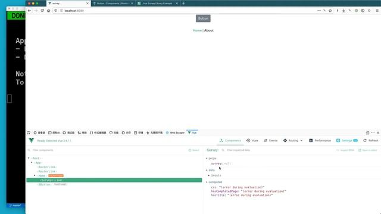
Task: Open a new browser tab with plus
Action: (183, 4)
